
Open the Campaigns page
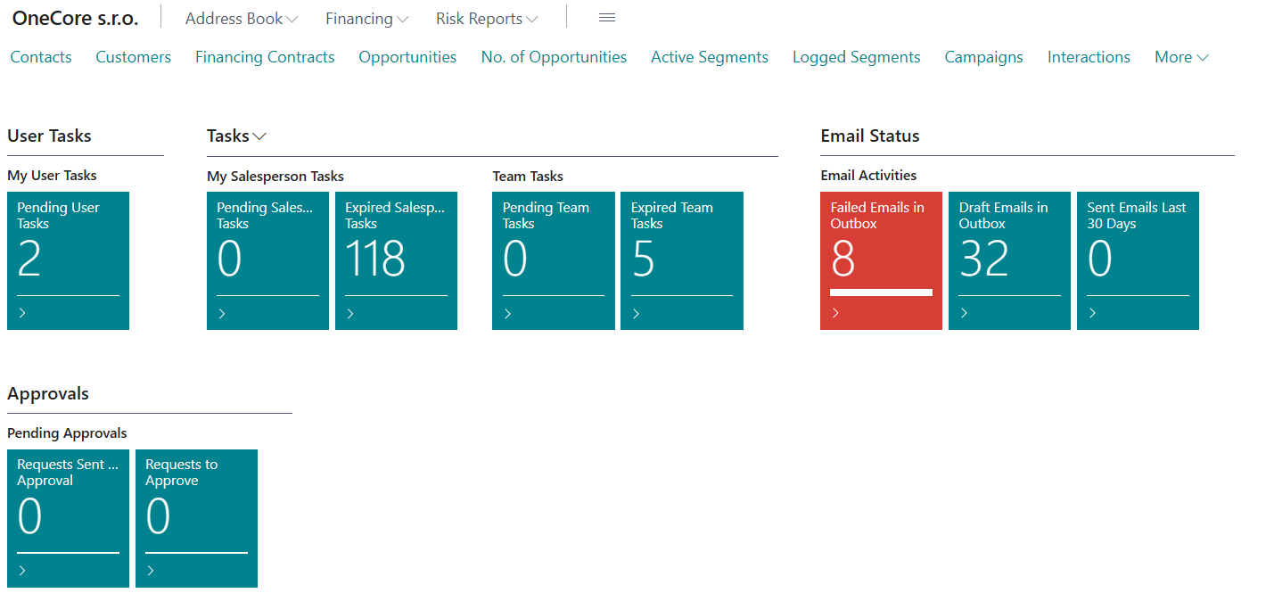tap(983, 57)
